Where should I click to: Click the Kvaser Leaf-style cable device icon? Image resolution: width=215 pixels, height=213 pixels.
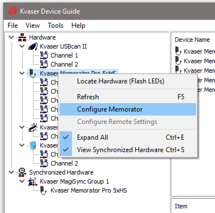click(33, 127)
